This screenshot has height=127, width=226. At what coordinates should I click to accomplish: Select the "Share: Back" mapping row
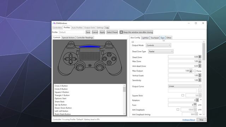60,102
